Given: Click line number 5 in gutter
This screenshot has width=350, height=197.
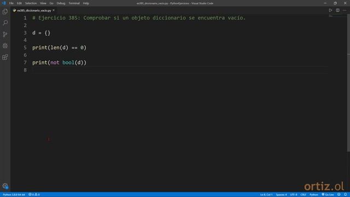Looking at the screenshot, I should [x=25, y=48].
